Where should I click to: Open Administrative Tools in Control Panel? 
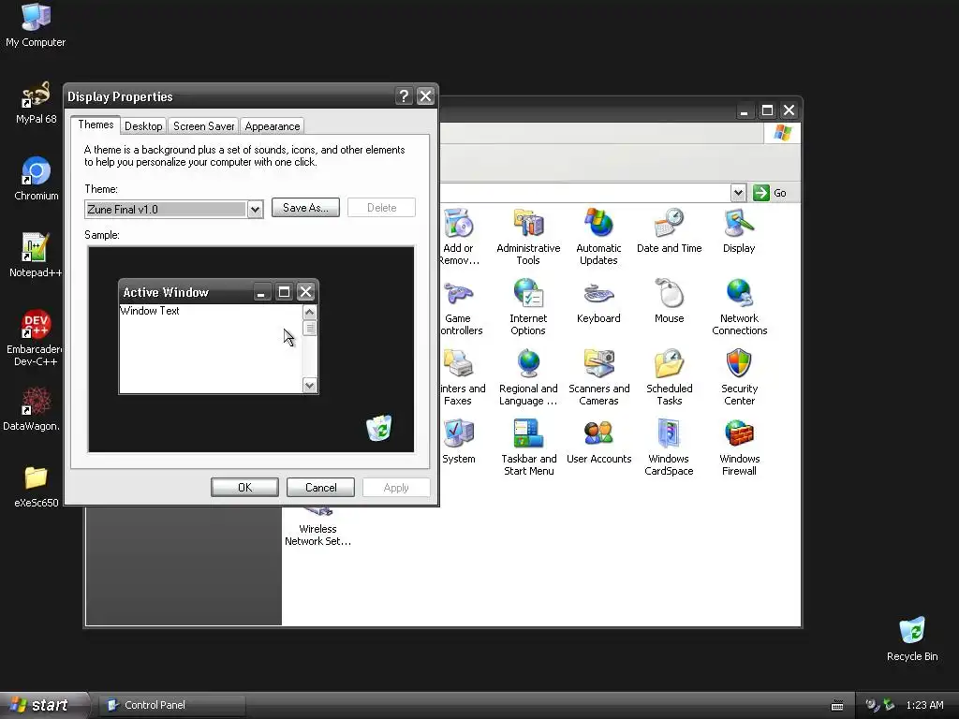(528, 237)
